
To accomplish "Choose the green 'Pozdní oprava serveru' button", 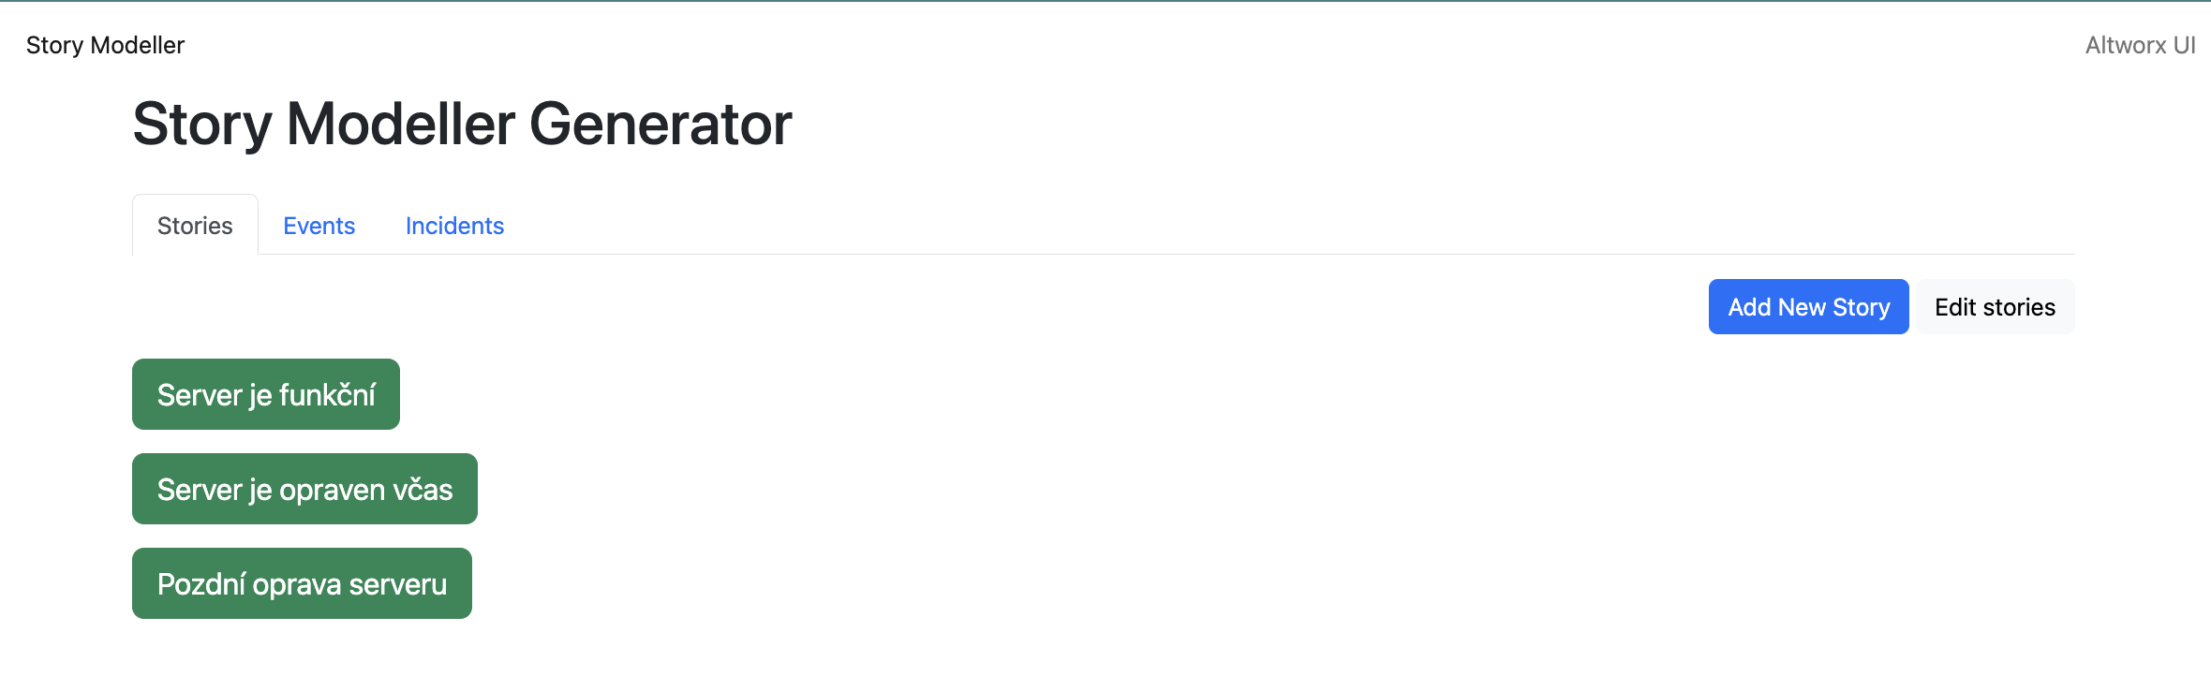I will click(x=302, y=584).
